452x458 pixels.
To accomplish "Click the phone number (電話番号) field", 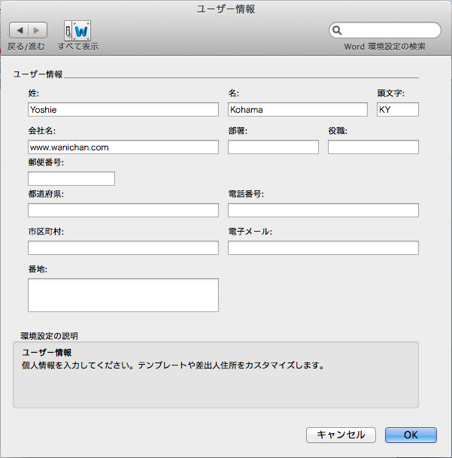I will coord(323,210).
